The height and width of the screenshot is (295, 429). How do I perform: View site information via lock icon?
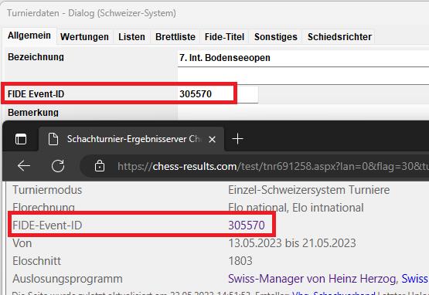[100, 166]
